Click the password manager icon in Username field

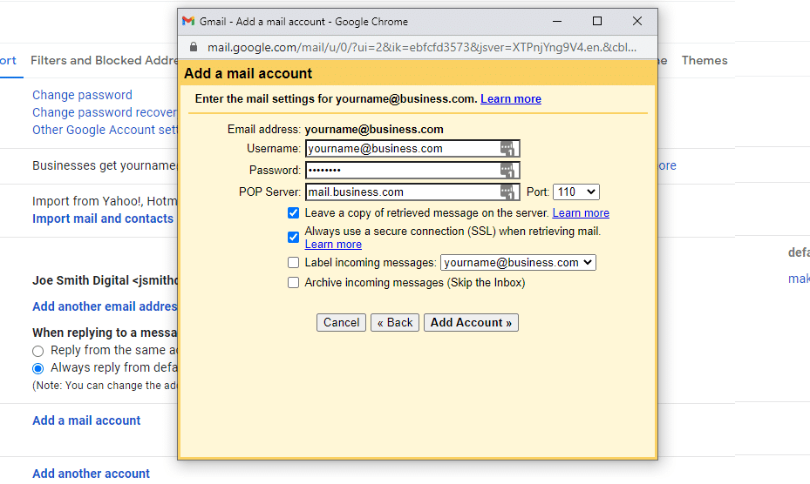[x=507, y=149]
